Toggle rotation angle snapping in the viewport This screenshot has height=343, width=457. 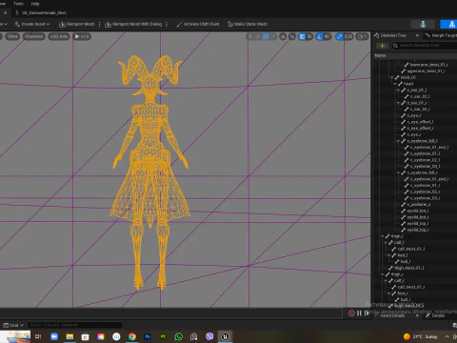pos(320,36)
